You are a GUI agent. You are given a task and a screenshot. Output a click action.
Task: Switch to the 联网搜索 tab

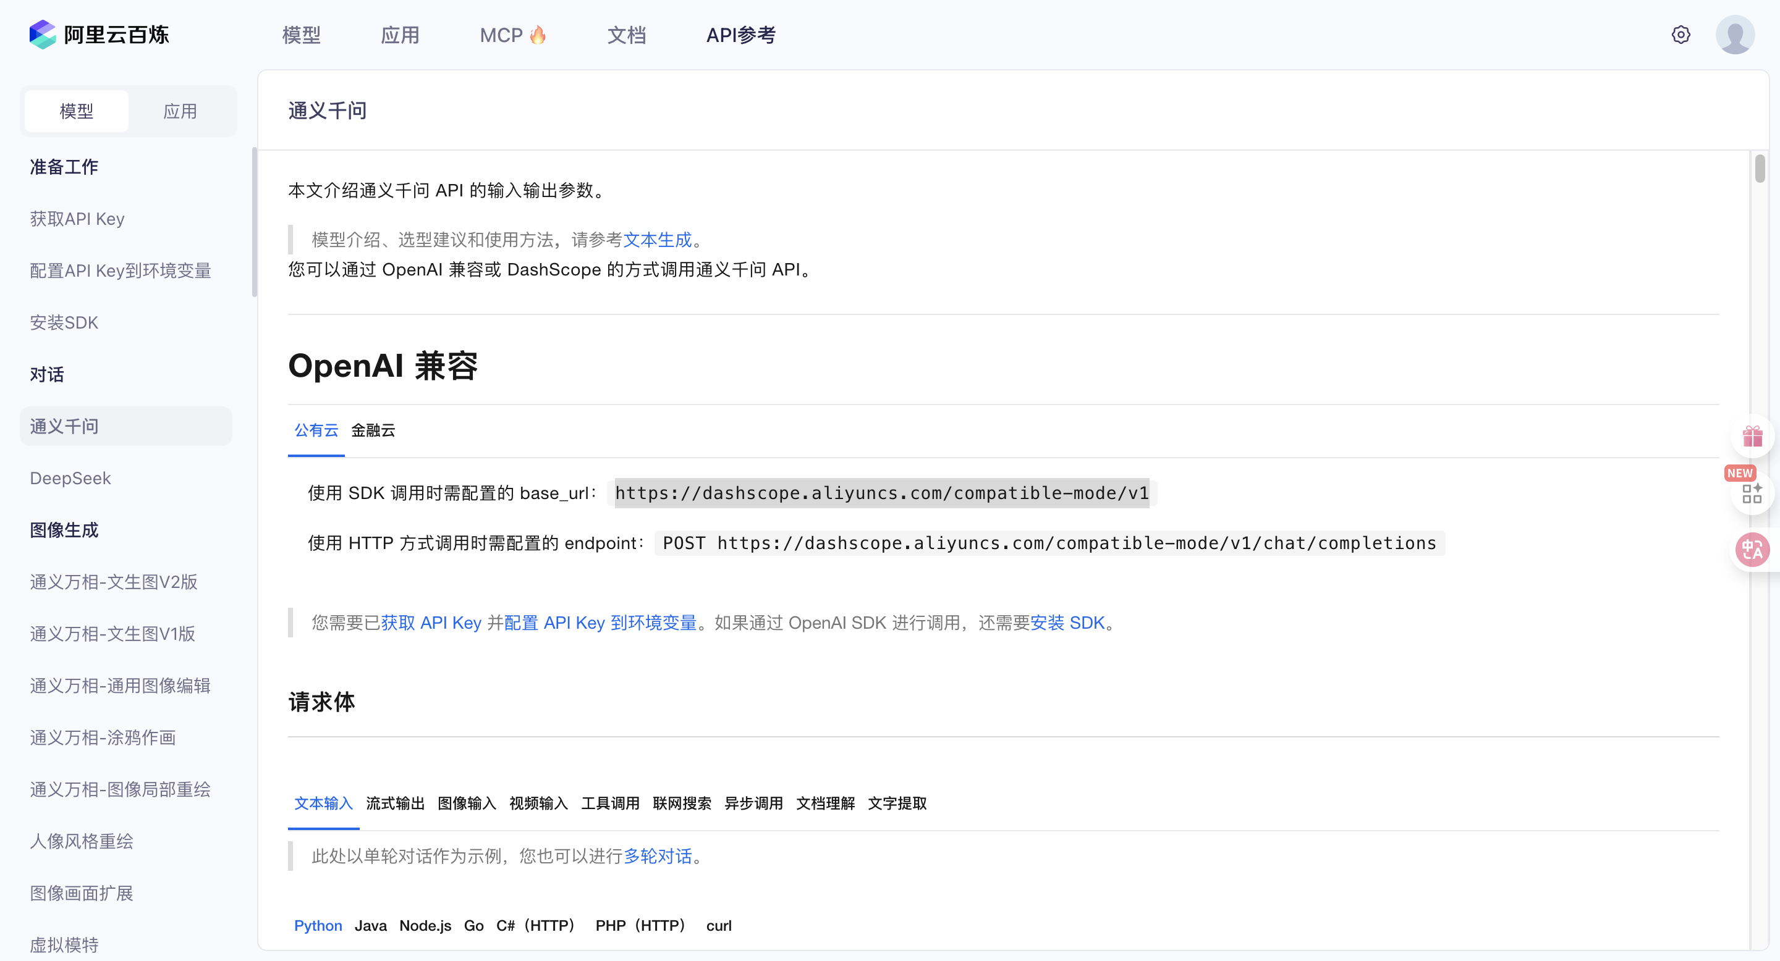click(682, 804)
